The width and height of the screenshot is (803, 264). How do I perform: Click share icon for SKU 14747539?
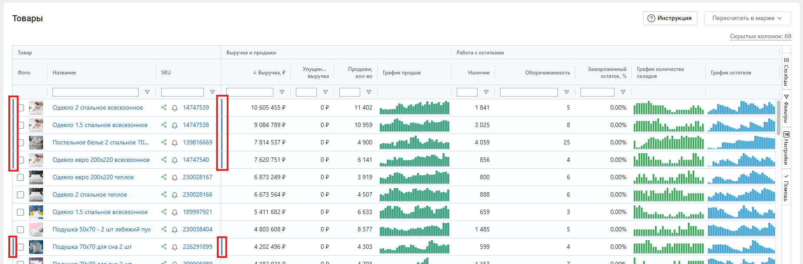164,107
